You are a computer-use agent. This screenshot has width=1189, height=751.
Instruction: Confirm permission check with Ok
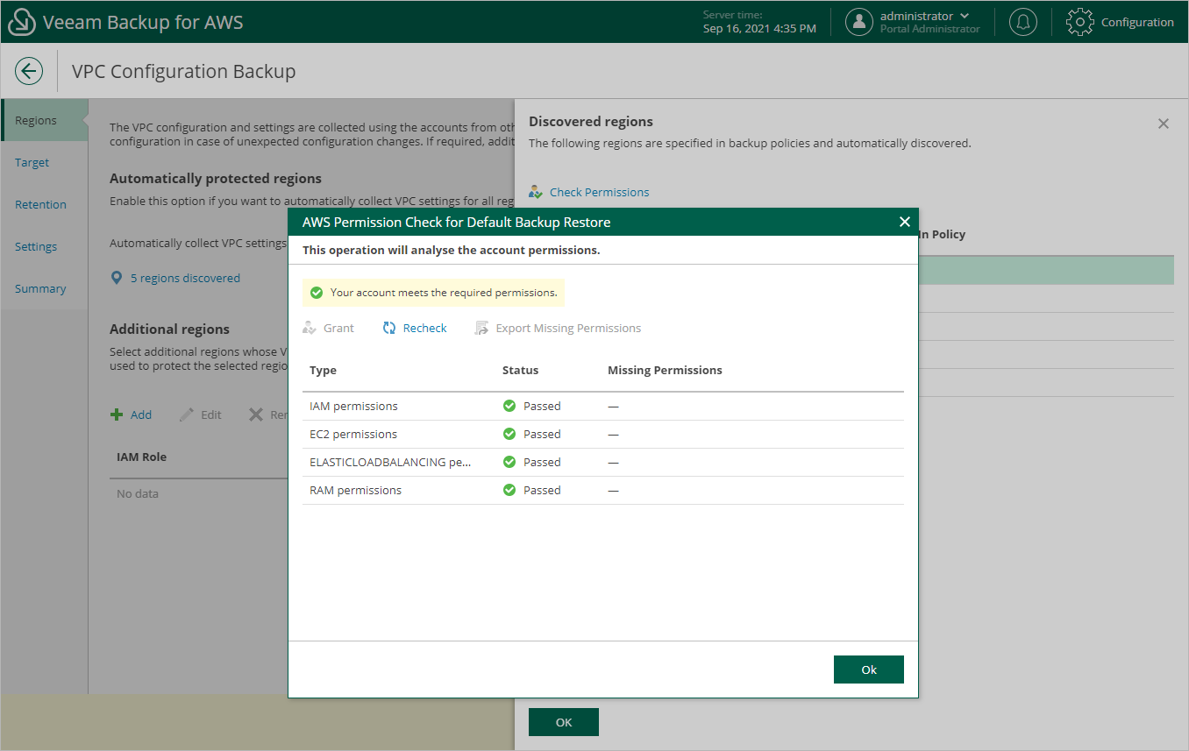(x=868, y=669)
